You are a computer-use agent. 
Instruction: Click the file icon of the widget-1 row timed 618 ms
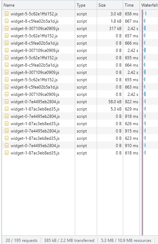(7, 153)
